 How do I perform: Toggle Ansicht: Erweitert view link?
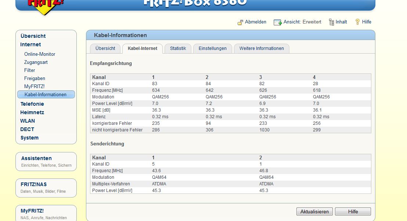pos(302,22)
